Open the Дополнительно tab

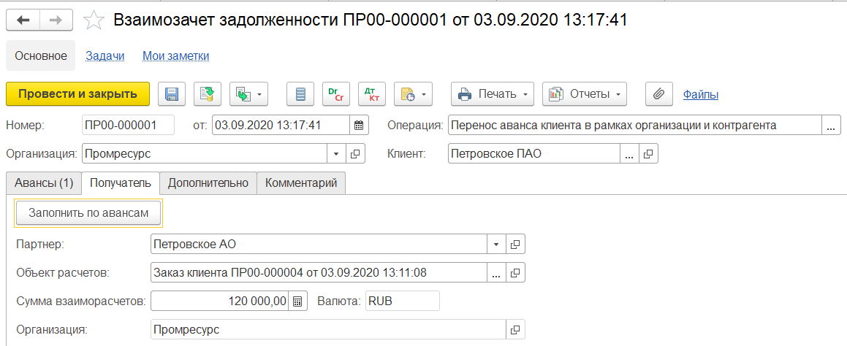208,183
